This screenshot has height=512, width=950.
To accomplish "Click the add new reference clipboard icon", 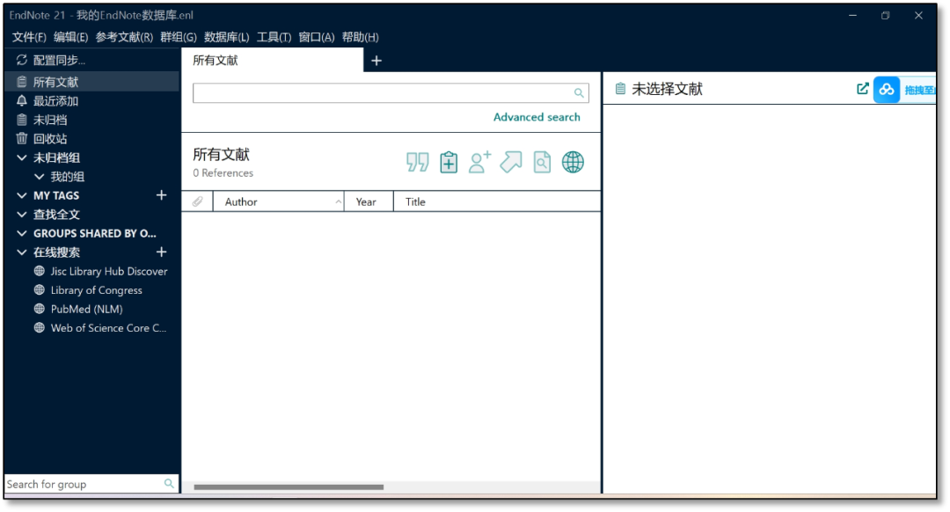I will (449, 163).
